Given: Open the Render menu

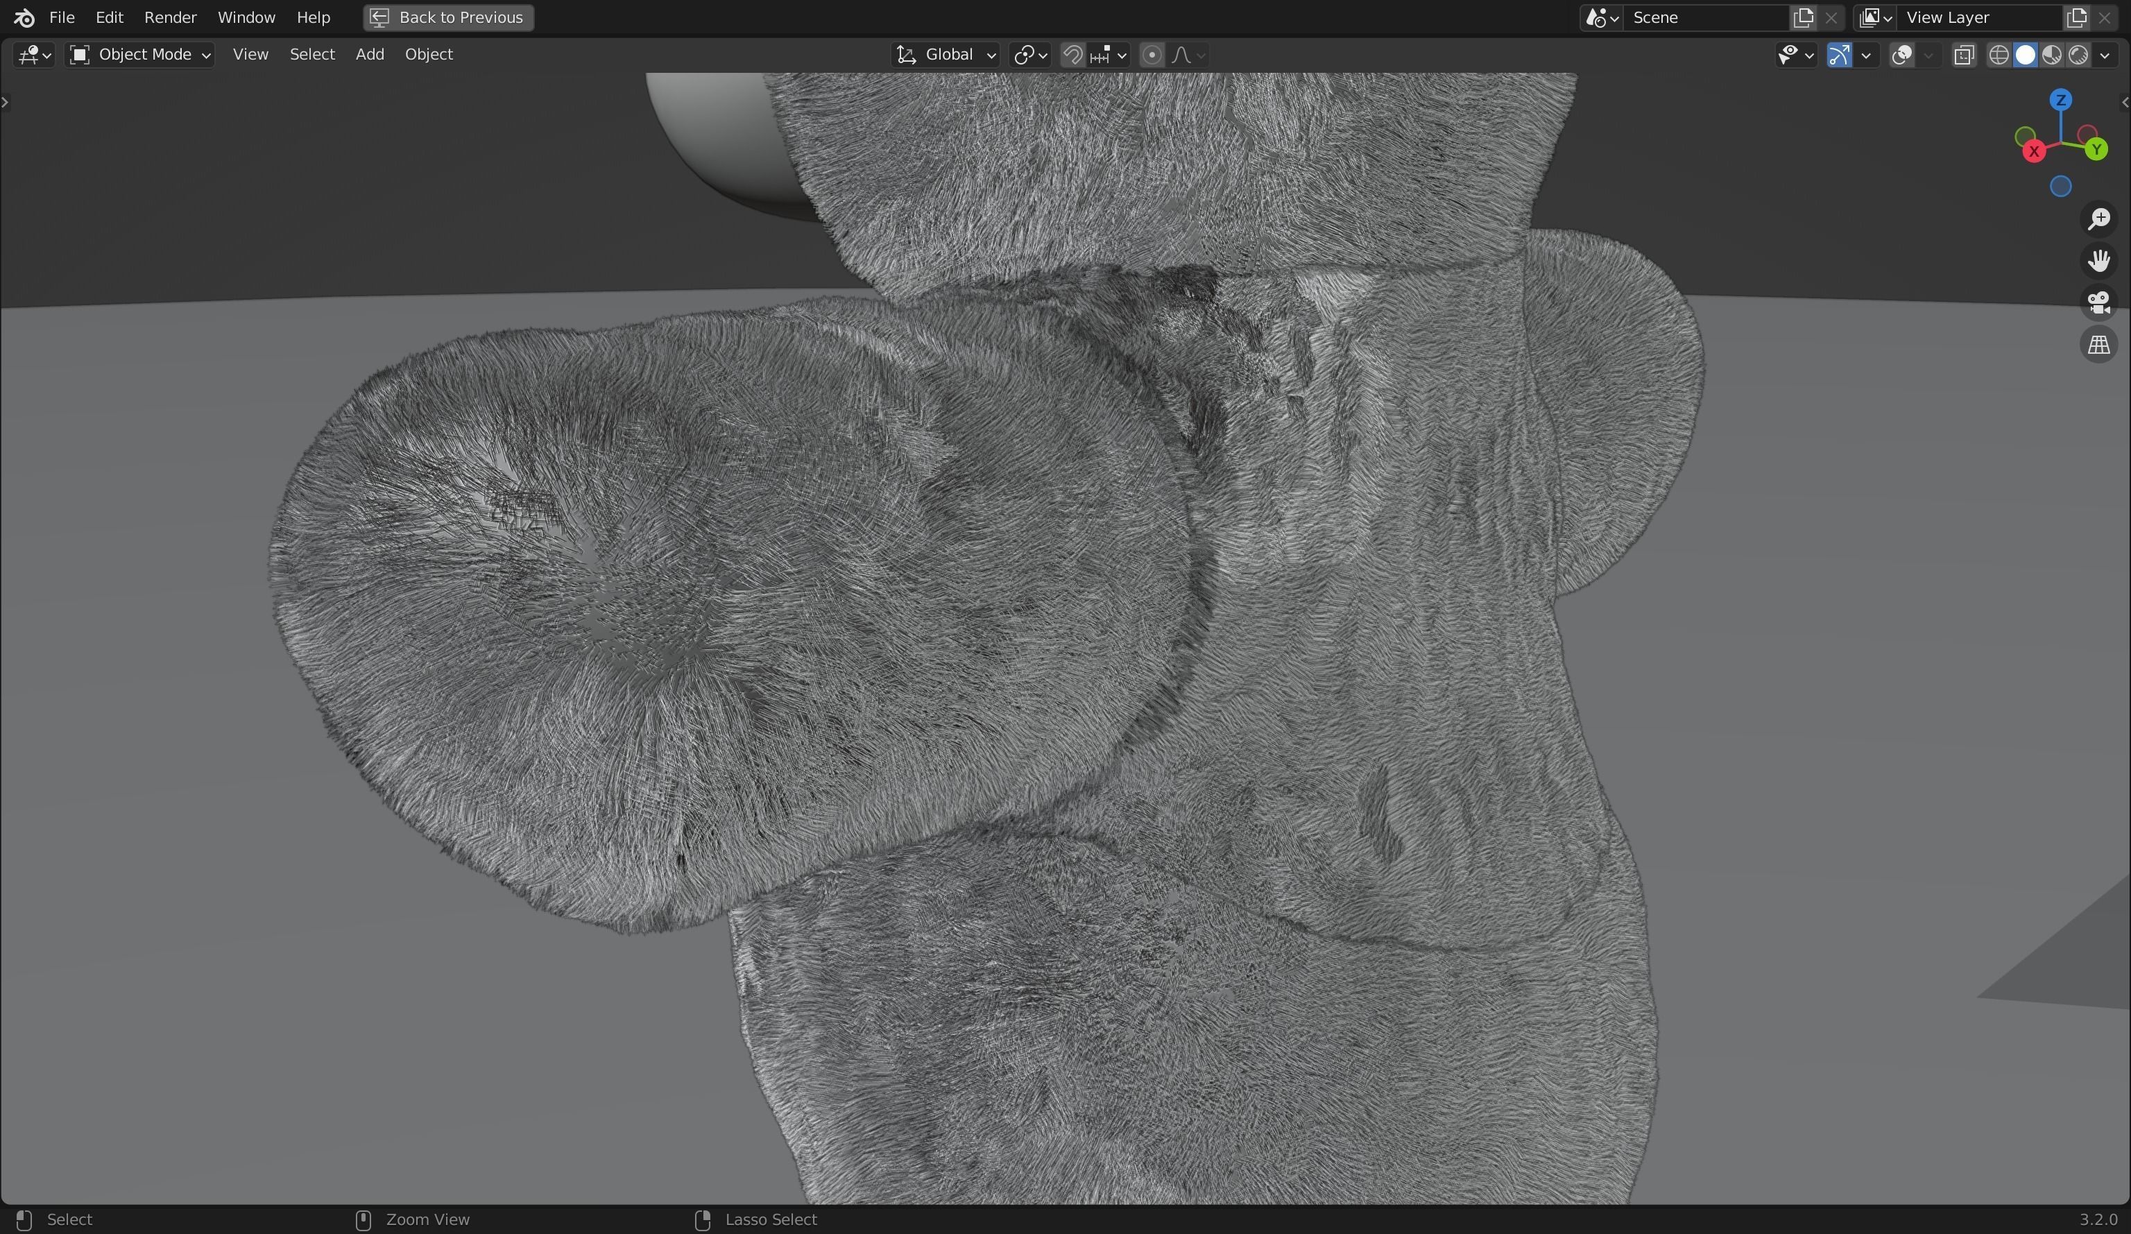Looking at the screenshot, I should point(170,18).
